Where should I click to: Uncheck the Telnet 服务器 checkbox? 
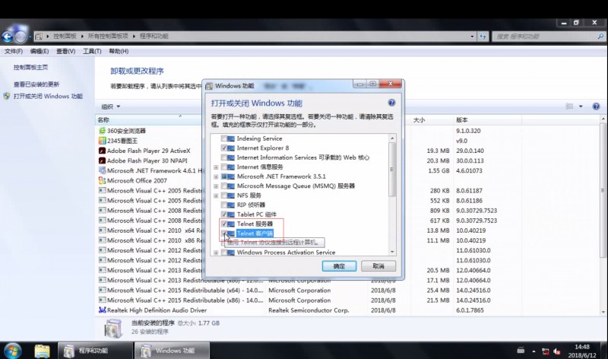(x=224, y=224)
